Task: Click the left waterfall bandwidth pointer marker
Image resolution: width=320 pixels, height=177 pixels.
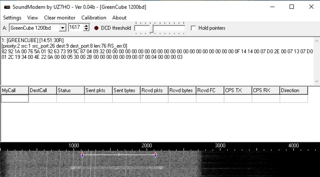Action: tap(82, 155)
